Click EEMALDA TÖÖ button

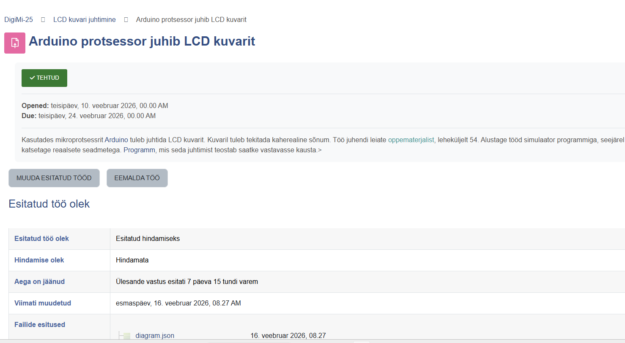[x=137, y=178]
